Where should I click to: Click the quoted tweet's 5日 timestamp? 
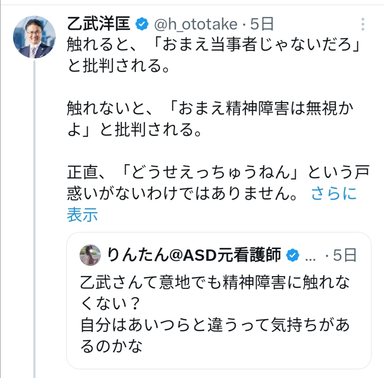[x=345, y=255]
